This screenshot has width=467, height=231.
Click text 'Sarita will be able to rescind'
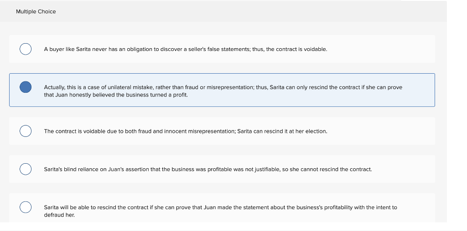click(82, 207)
